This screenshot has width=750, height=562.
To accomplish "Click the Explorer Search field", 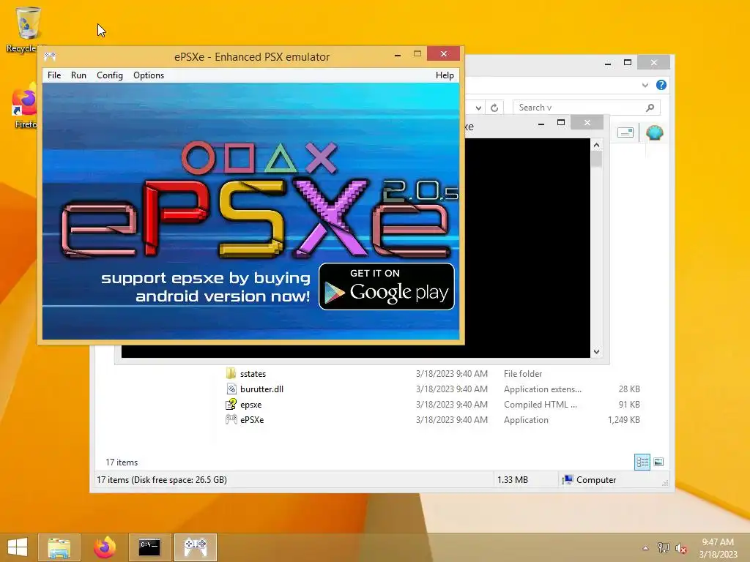I will coord(587,108).
